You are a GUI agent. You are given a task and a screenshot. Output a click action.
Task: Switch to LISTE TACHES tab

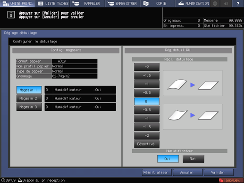(53, 3)
